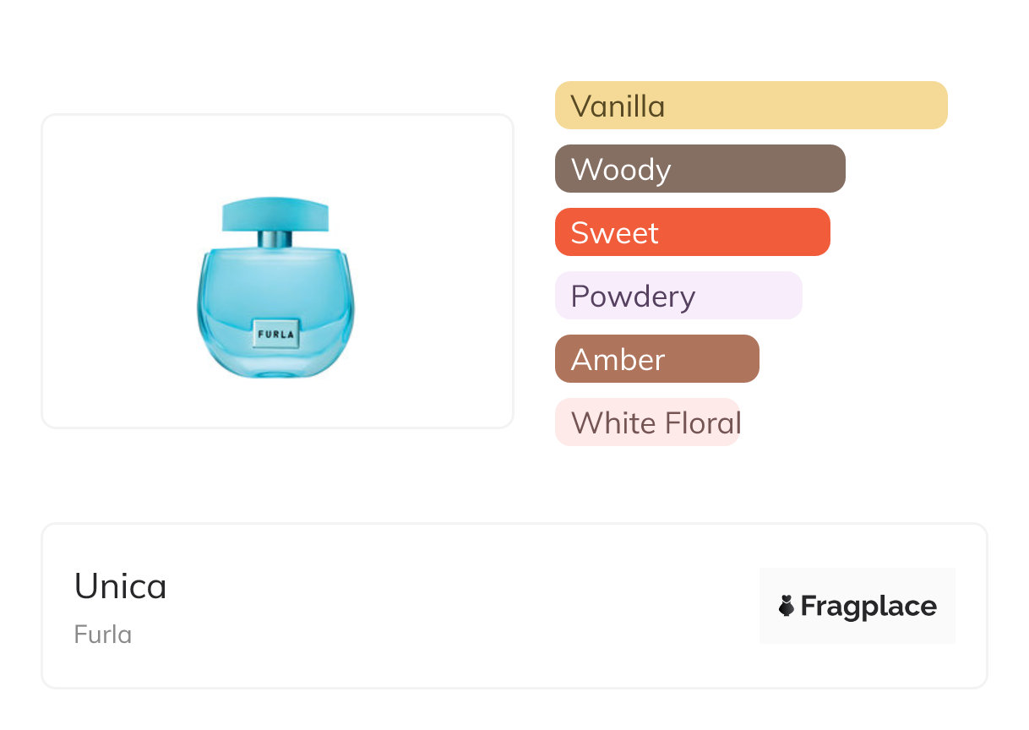Viewport: 1029px width, 730px height.
Task: Click the Fragplace wordmark text
Action: tap(868, 606)
